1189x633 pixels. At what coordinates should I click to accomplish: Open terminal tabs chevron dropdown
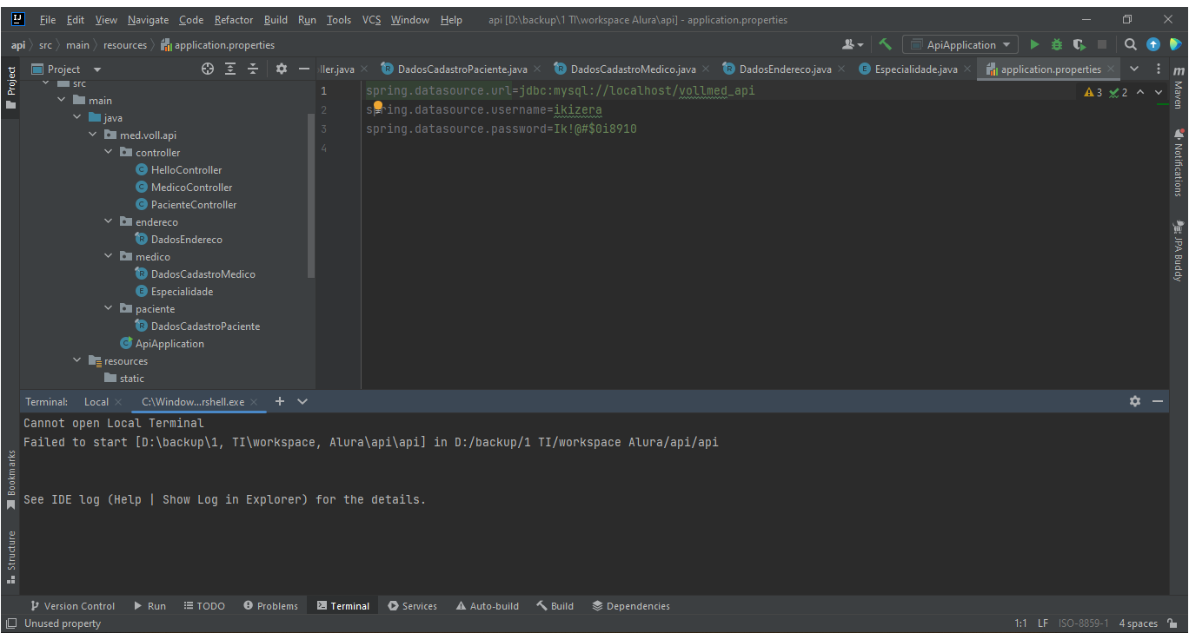[302, 401]
